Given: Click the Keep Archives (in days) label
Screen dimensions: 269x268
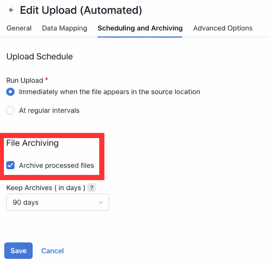Looking at the screenshot, I should click(45, 188).
